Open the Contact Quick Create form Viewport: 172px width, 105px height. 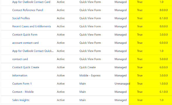point(26,67)
